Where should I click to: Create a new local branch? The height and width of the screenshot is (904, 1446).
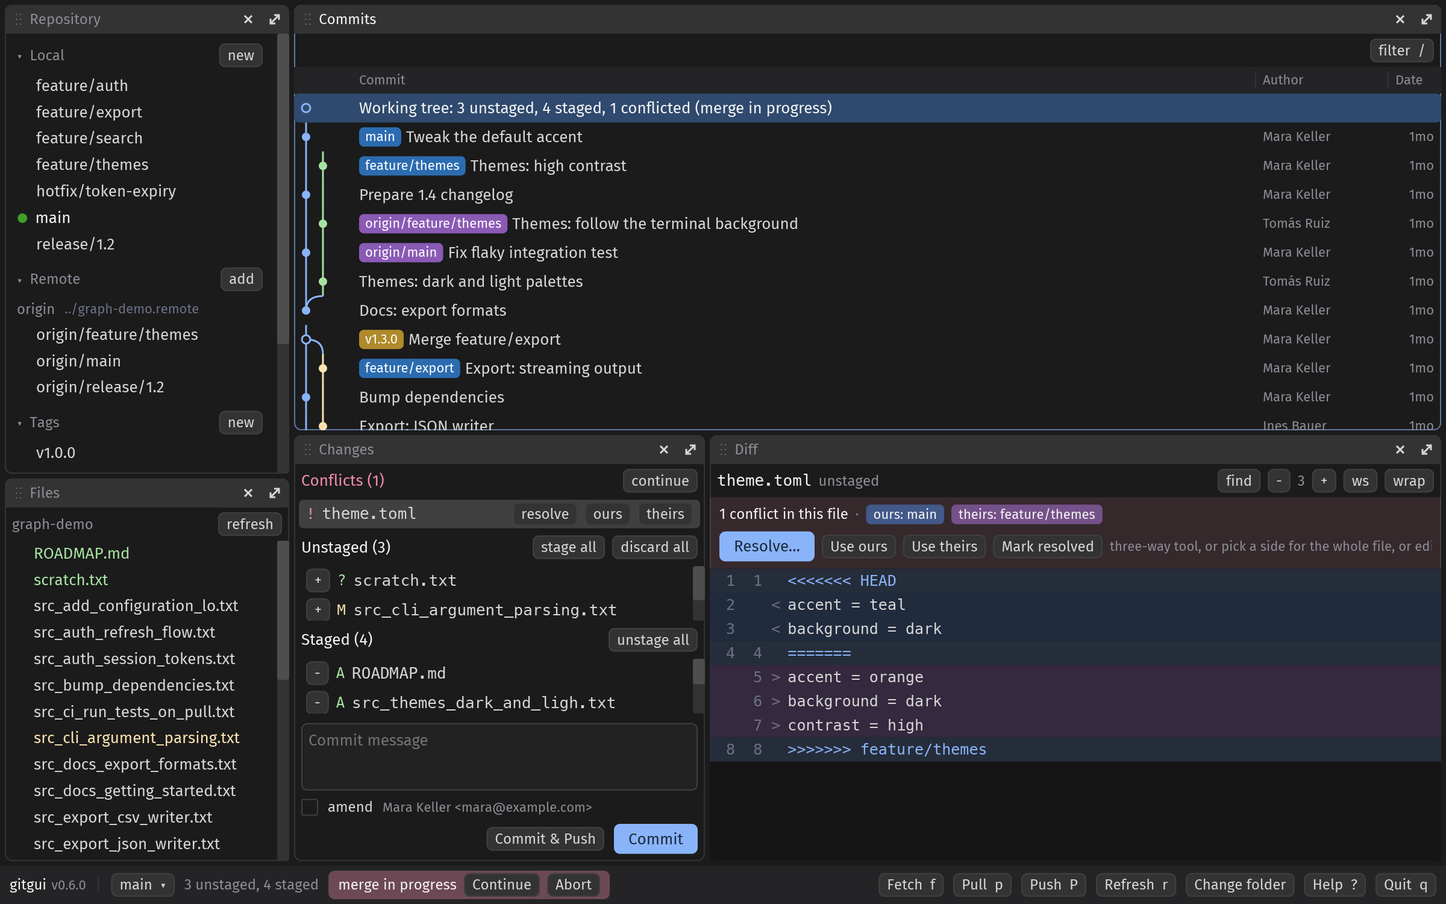[x=241, y=55]
